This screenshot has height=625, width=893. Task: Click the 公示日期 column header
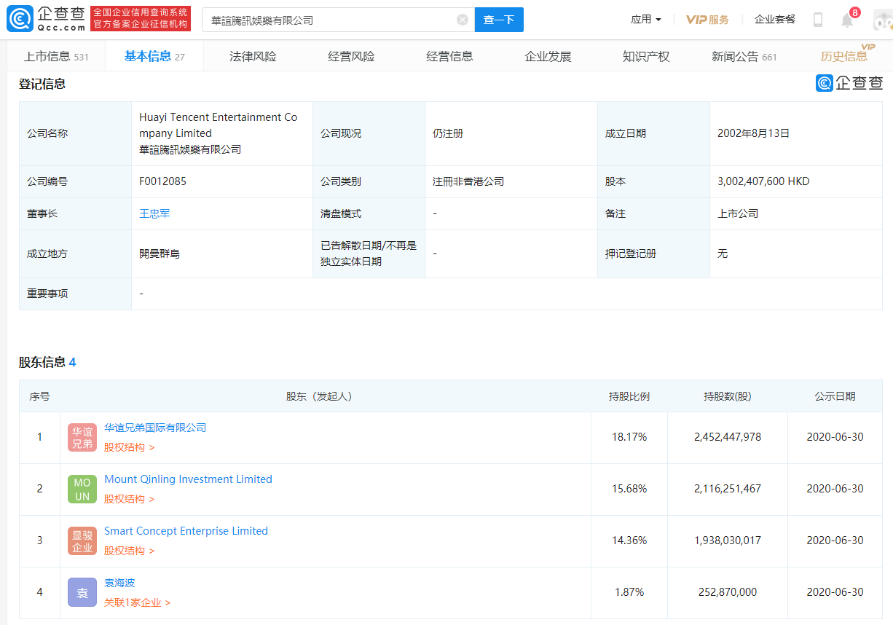tap(835, 396)
